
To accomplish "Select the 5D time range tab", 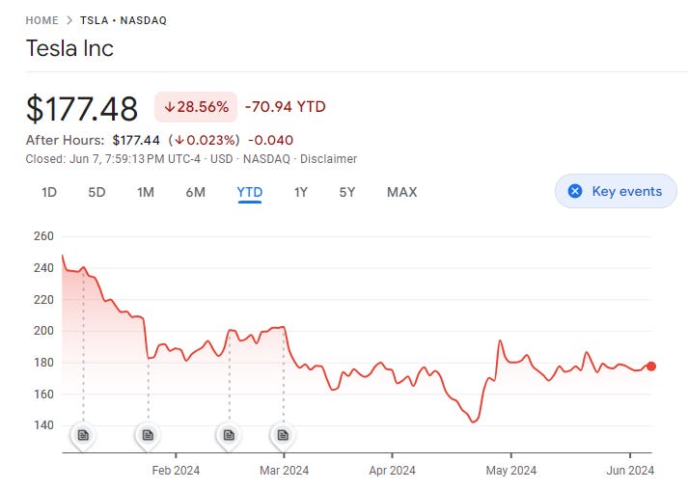I will (96, 192).
